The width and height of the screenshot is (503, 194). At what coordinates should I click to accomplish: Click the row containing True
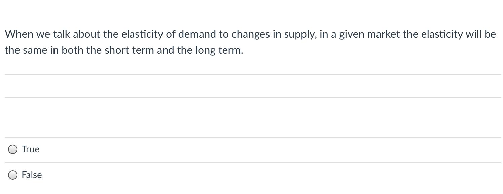point(135,149)
